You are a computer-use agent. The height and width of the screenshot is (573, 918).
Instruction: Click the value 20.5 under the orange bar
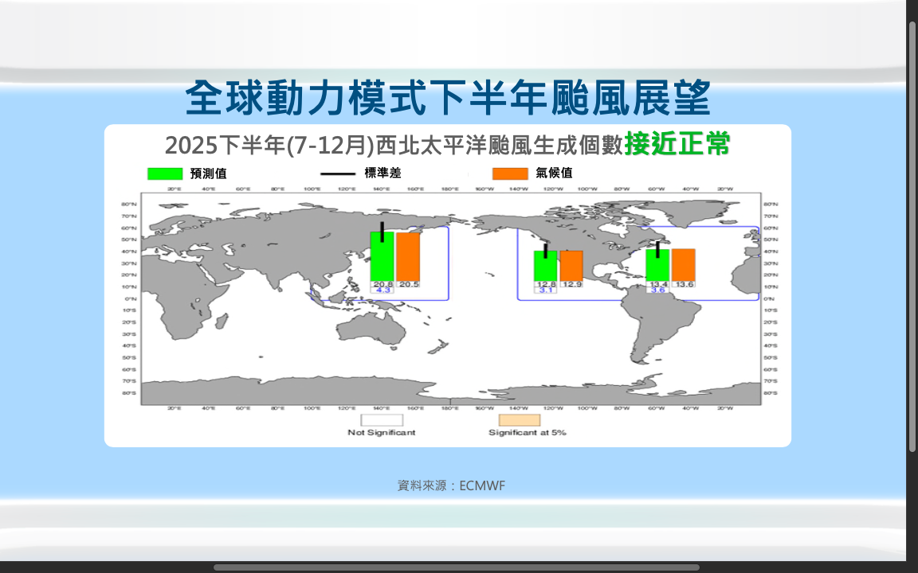(x=409, y=284)
